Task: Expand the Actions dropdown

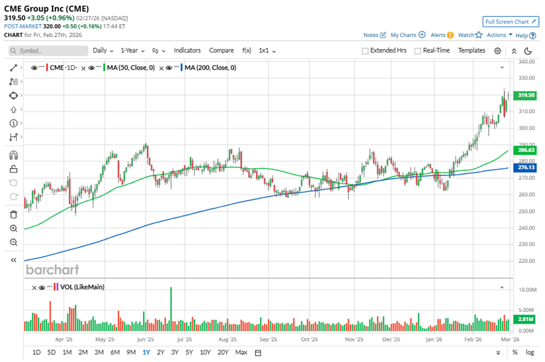Action: [500, 35]
